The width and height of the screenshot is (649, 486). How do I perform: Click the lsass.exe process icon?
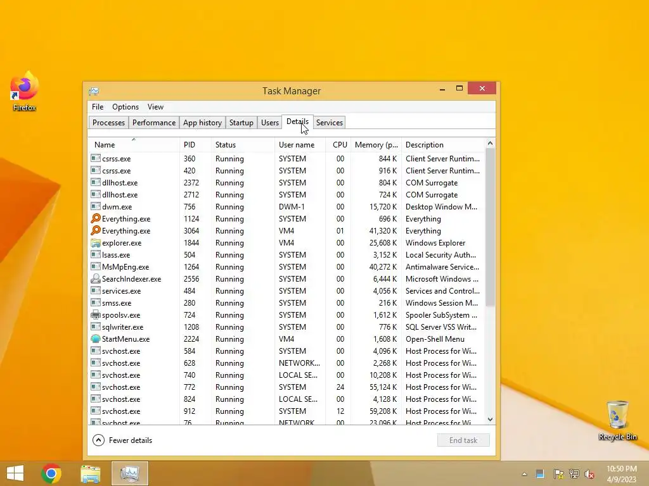[x=96, y=254]
